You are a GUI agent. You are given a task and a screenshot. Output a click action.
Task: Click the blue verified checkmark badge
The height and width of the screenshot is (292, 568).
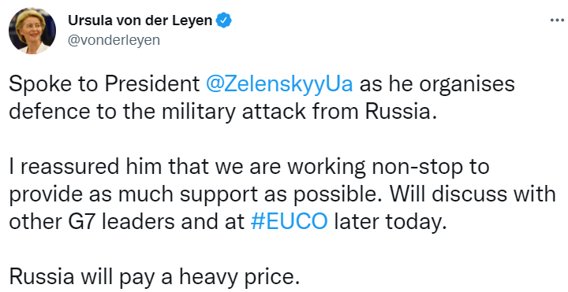pos(224,20)
